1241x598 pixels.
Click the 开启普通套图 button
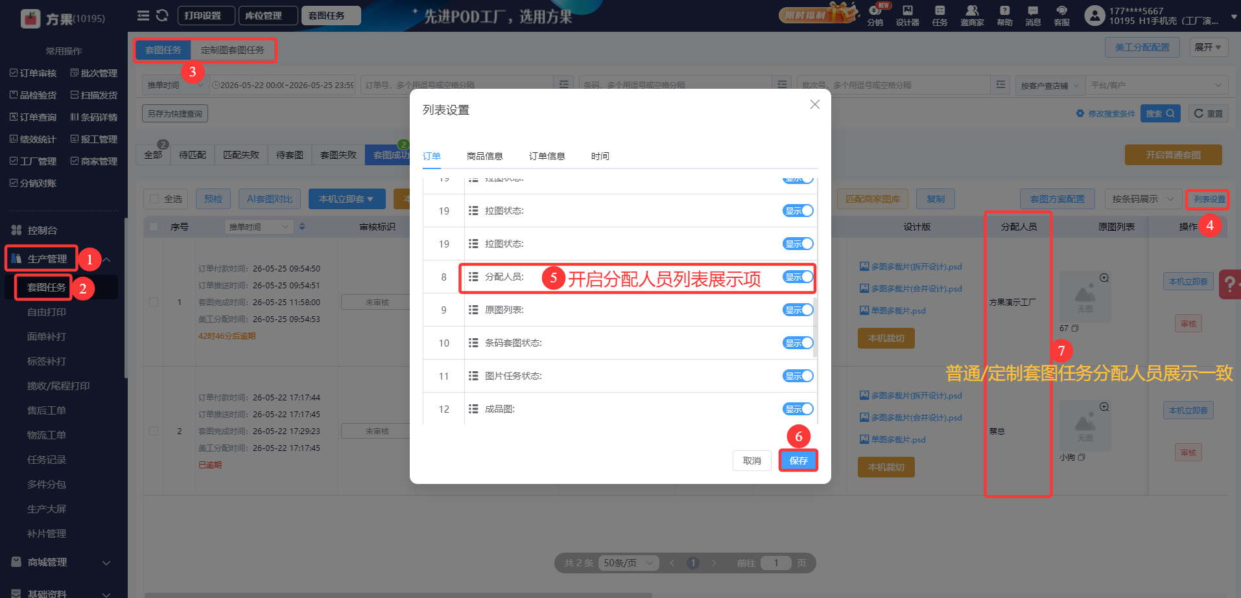[x=1173, y=155]
